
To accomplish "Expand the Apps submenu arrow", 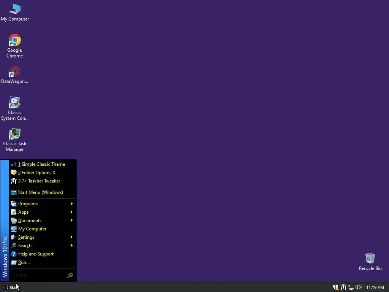I will (x=72, y=212).
